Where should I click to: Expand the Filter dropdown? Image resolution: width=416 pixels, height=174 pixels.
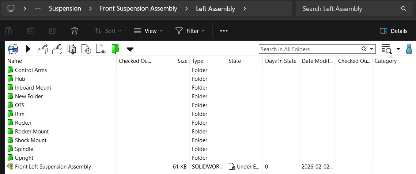click(x=190, y=31)
